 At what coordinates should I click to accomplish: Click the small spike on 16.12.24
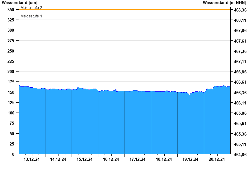point(116,90)
